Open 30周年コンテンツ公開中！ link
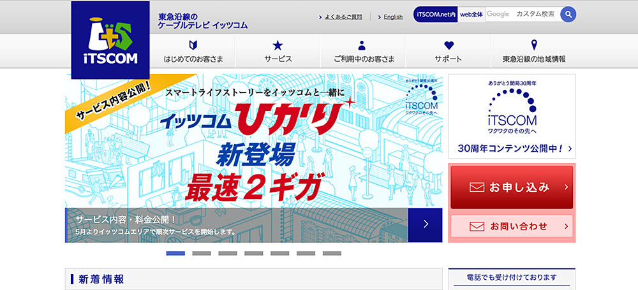 [515, 149]
